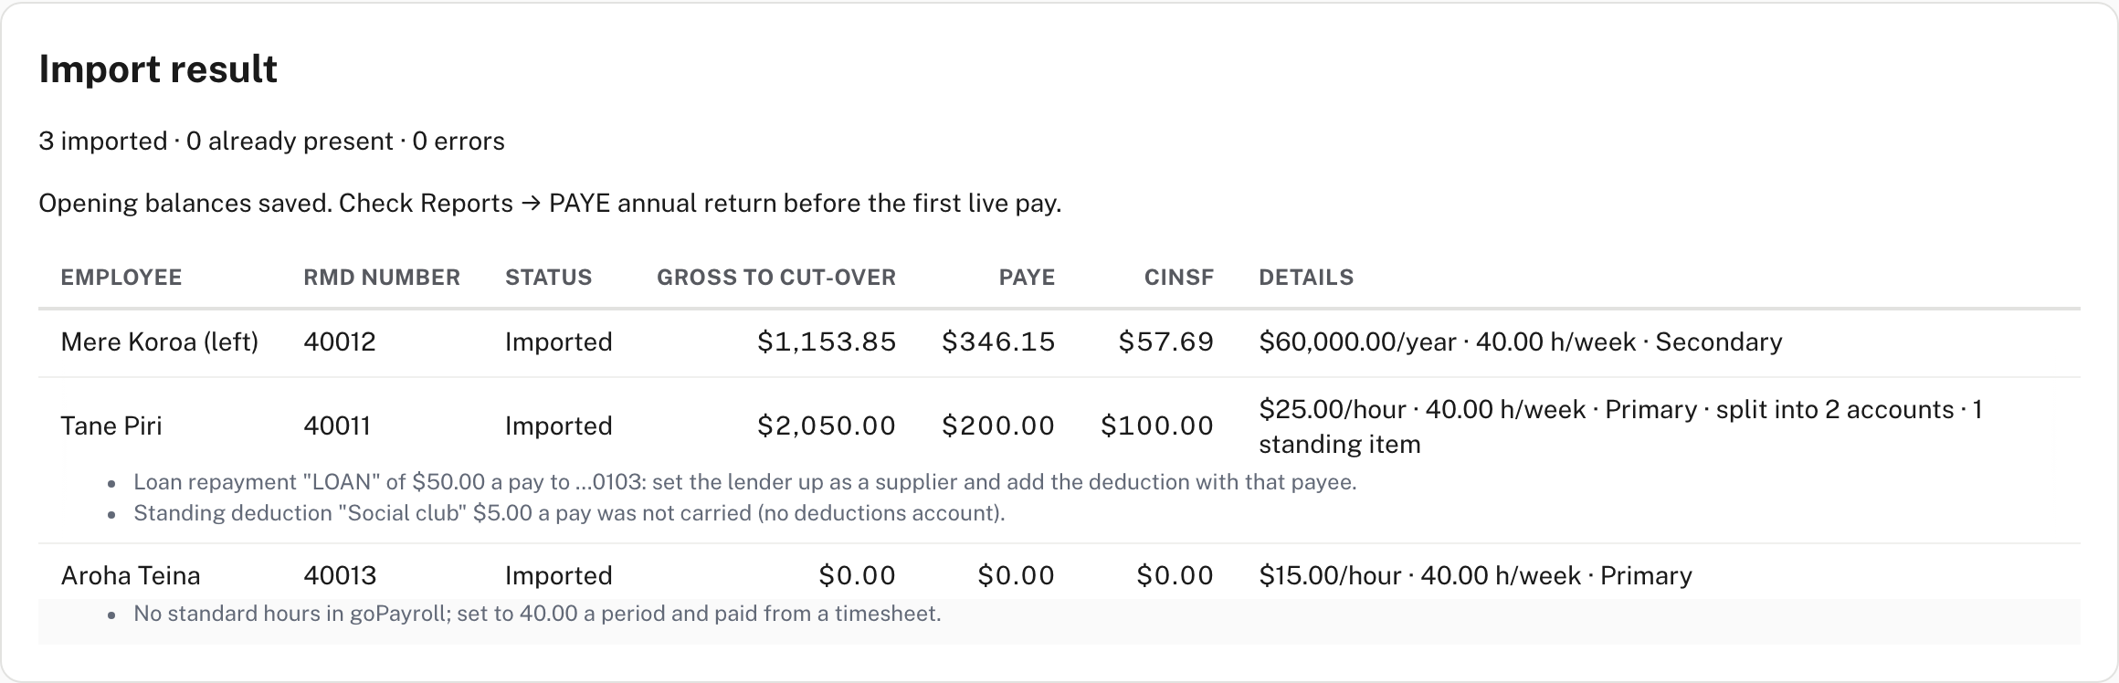This screenshot has width=2119, height=683.
Task: Click the "Opening balances saved" notice text
Action: coord(550,203)
